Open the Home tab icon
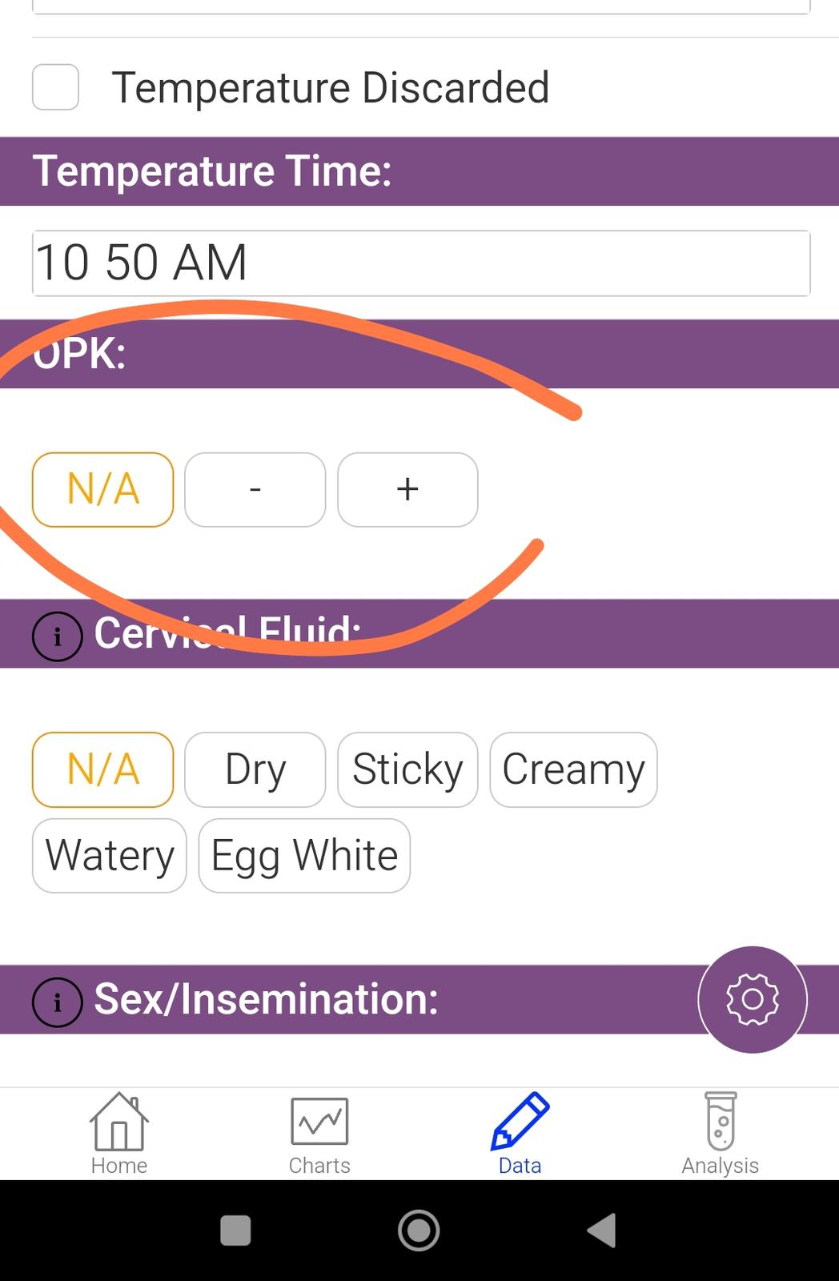Viewport: 839px width, 1281px height. click(x=118, y=1122)
